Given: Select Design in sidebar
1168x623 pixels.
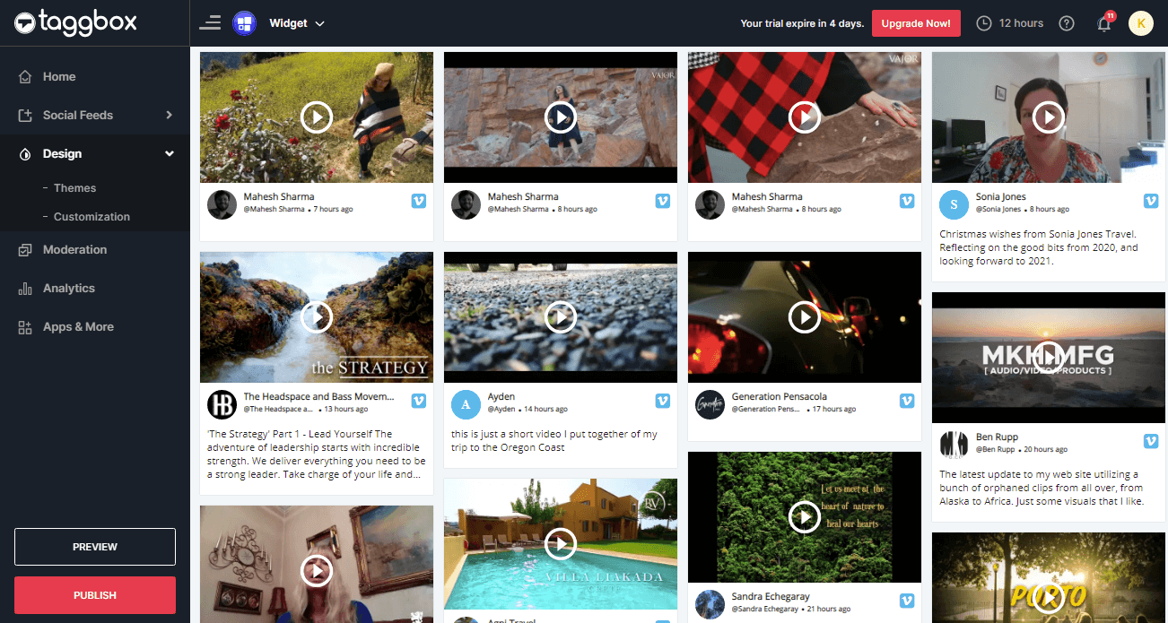Looking at the screenshot, I should click(62, 154).
